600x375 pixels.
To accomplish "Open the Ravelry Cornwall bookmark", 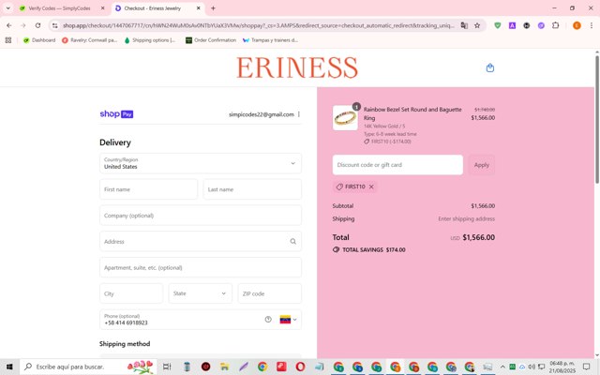I will point(90,40).
